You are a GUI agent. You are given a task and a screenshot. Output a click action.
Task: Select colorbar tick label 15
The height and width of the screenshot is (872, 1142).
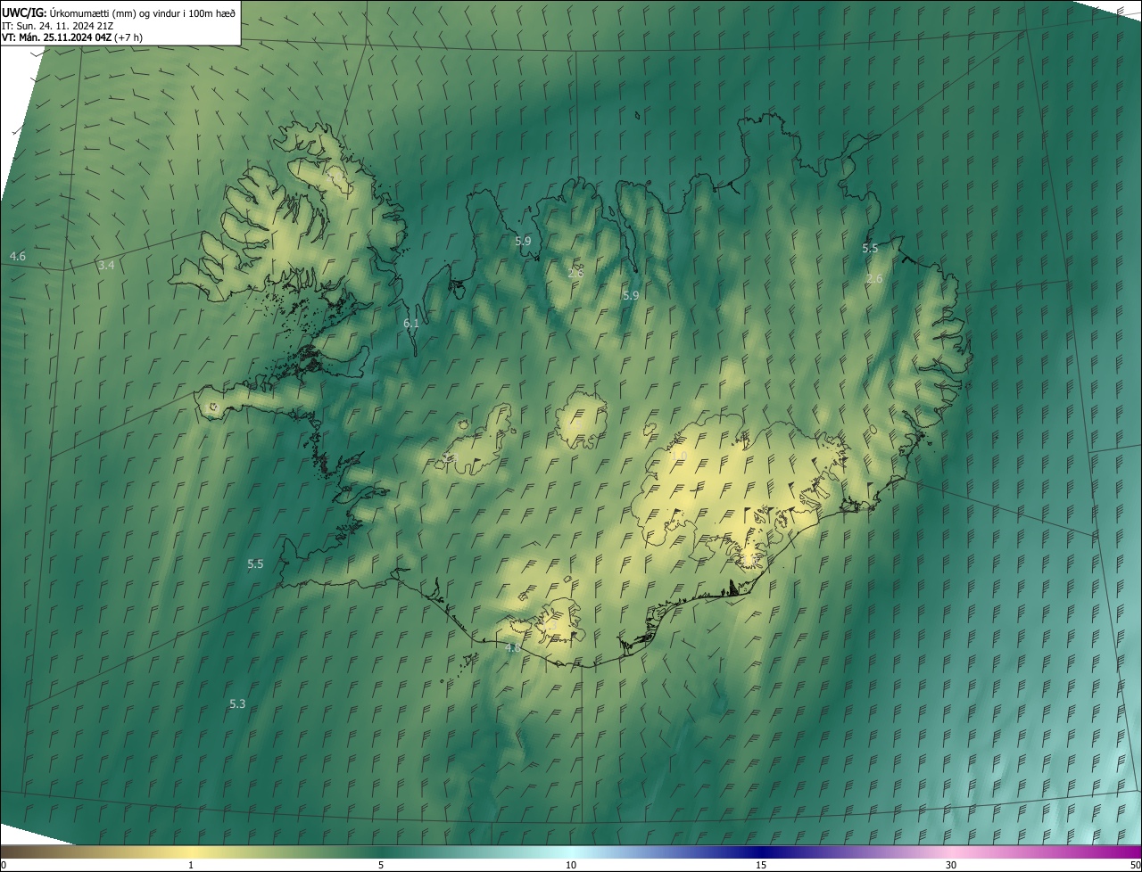[x=761, y=865]
